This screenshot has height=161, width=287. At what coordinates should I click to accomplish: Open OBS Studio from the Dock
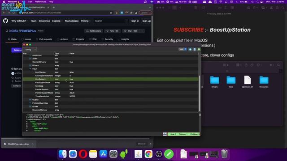click(x=159, y=154)
